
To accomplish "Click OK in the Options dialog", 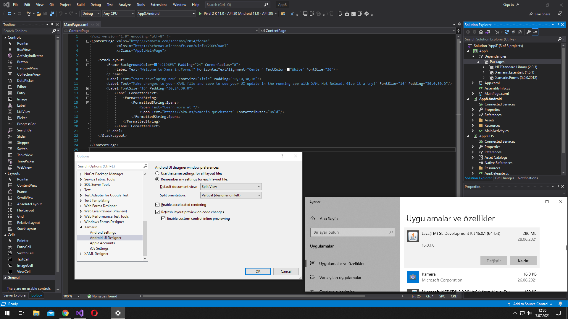I will [258, 271].
